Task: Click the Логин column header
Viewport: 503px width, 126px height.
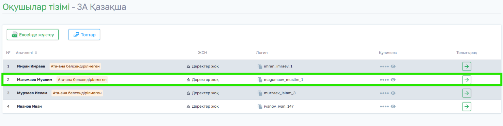Action: (262, 53)
